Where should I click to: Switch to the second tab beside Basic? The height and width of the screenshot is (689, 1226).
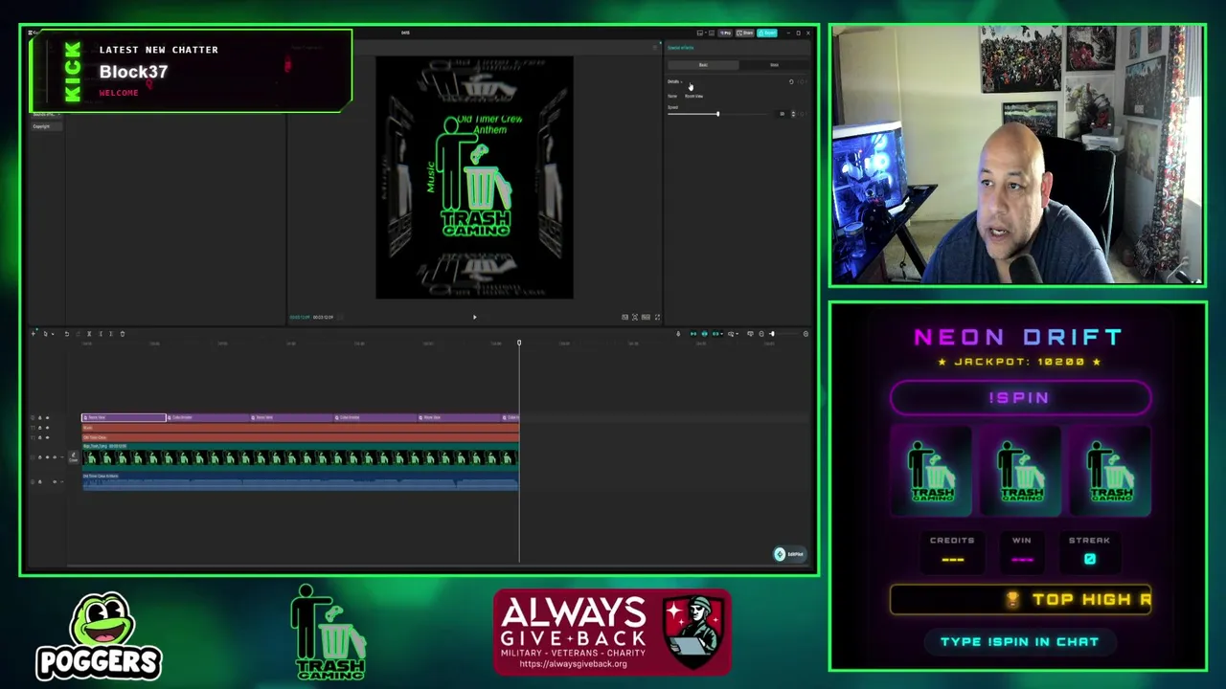(775, 65)
